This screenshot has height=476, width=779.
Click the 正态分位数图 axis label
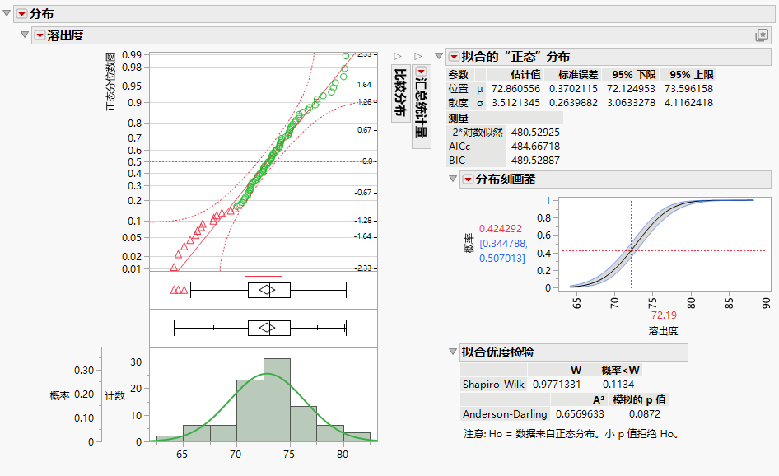(x=110, y=81)
